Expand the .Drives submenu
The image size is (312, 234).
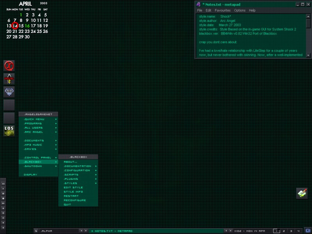click(38, 149)
